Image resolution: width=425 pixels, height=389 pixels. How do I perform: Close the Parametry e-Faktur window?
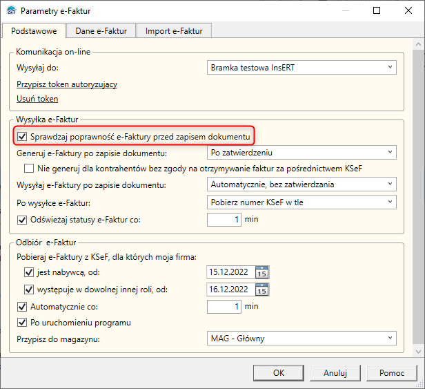click(408, 11)
